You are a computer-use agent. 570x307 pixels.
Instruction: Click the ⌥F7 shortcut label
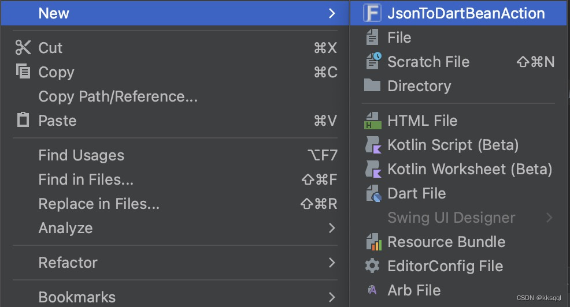coord(323,155)
